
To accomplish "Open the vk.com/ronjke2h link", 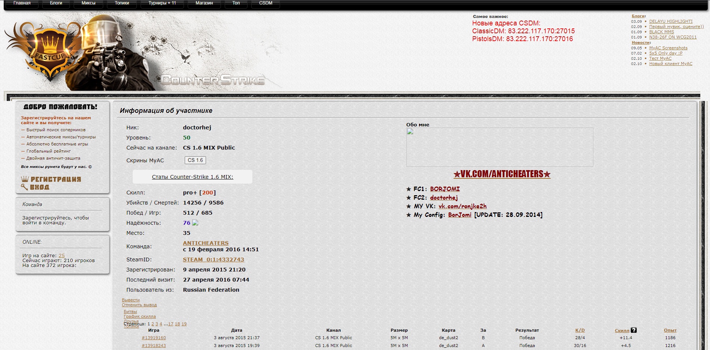I will click(x=462, y=206).
